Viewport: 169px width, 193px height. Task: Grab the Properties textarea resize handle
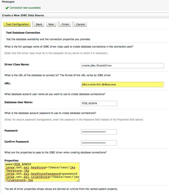tap(78, 181)
